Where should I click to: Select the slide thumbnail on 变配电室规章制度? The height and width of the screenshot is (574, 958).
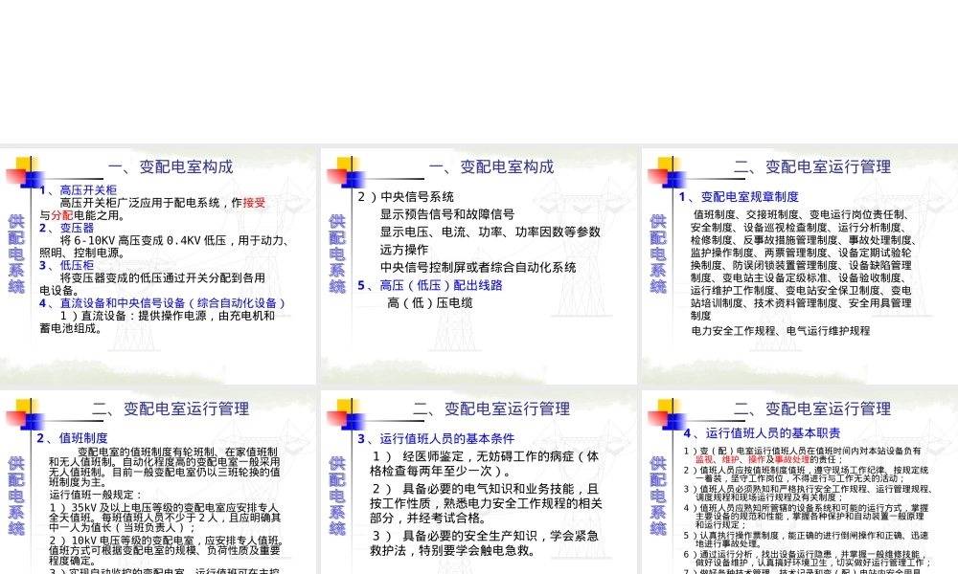tap(800, 266)
